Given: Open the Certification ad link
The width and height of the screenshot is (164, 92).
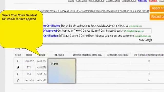Looking at the screenshot, I should click(x=50, y=36).
